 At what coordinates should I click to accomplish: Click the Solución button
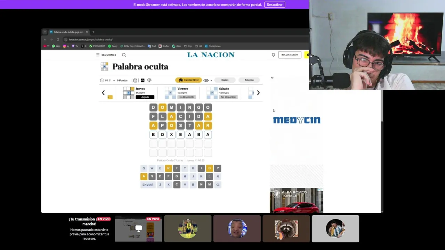[249, 80]
